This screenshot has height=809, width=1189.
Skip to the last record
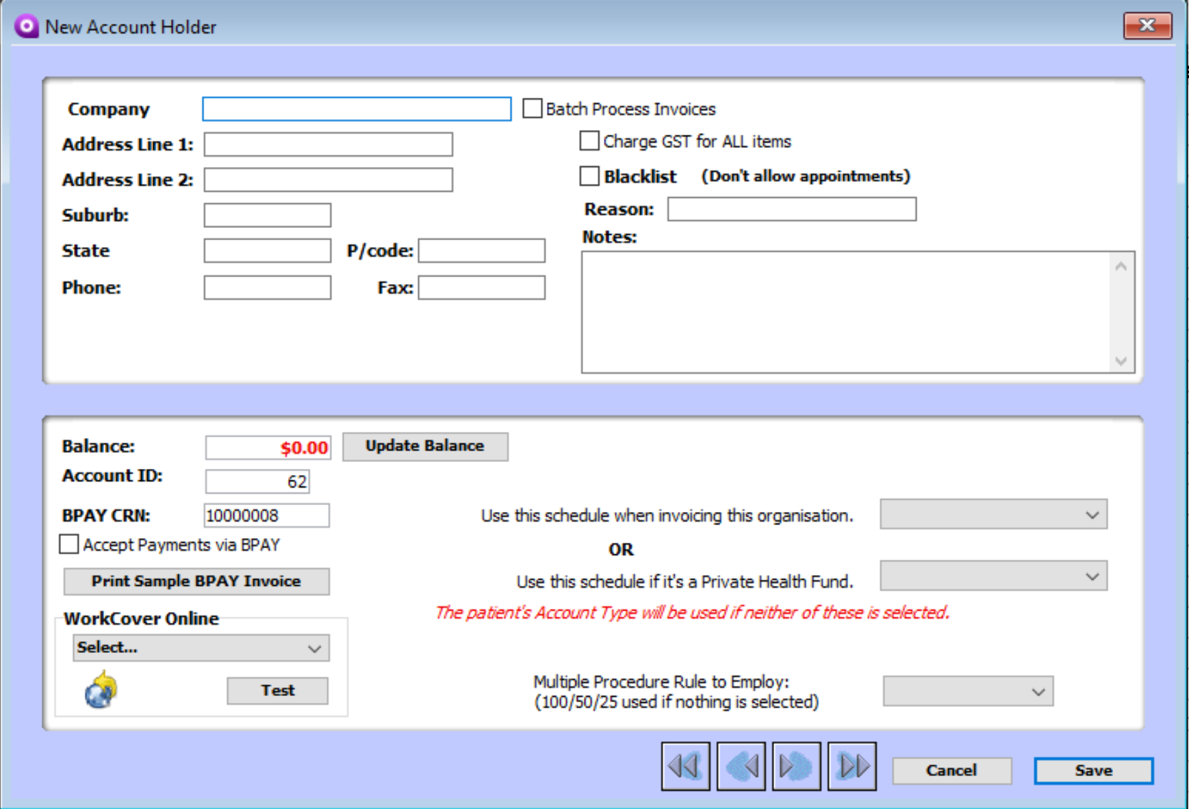852,766
